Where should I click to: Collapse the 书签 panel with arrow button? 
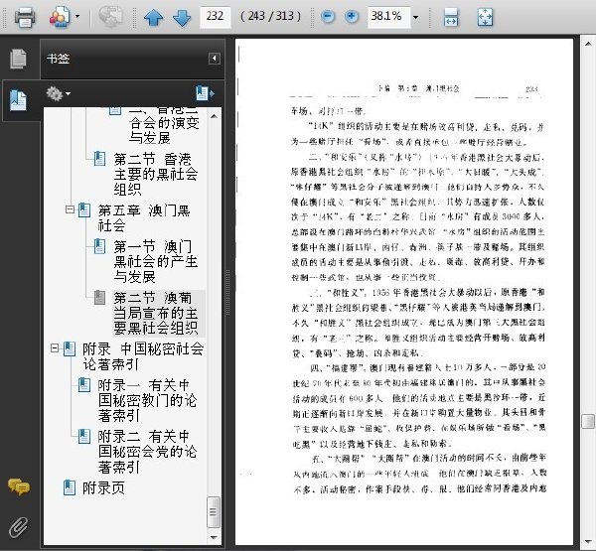214,59
